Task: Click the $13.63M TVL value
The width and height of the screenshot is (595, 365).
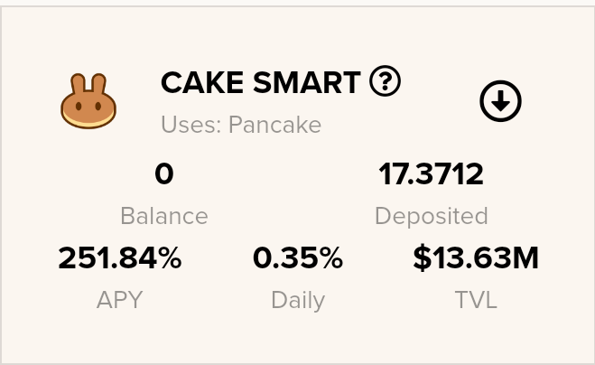Action: pyautogui.click(x=476, y=258)
